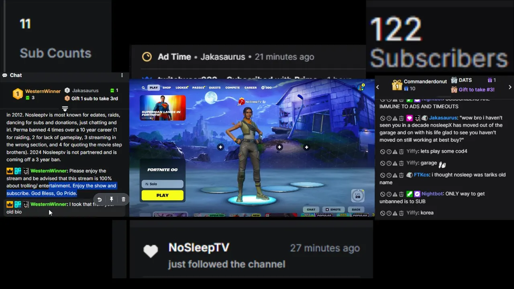Ban Yiffy on the 'lets play some cod4' message
The width and height of the screenshot is (514, 289).
click(x=383, y=152)
